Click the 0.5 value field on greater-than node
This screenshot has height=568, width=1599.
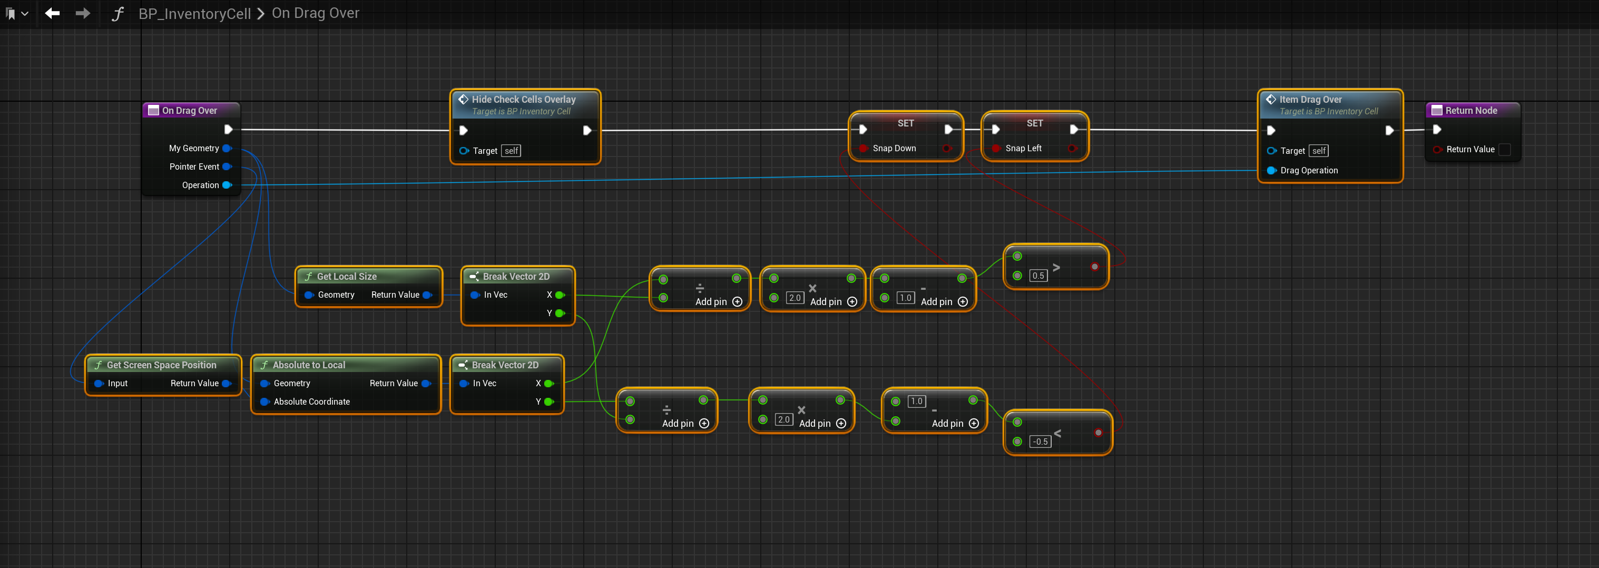(1038, 276)
